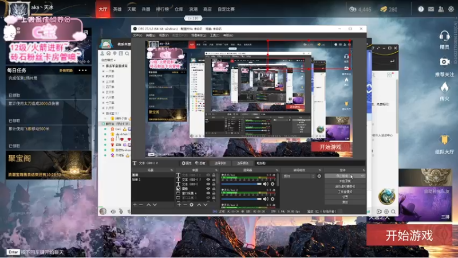Switch to 英雄 tab in game navigation

117,9
